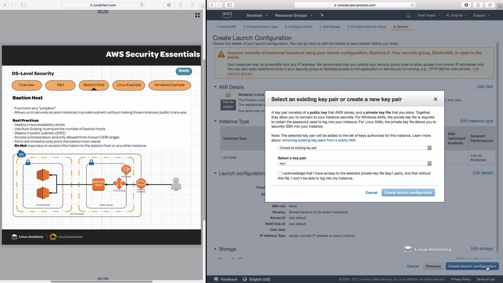Click the lock icon on the Private Subnet
The height and width of the screenshot is (283, 503).
28,162
